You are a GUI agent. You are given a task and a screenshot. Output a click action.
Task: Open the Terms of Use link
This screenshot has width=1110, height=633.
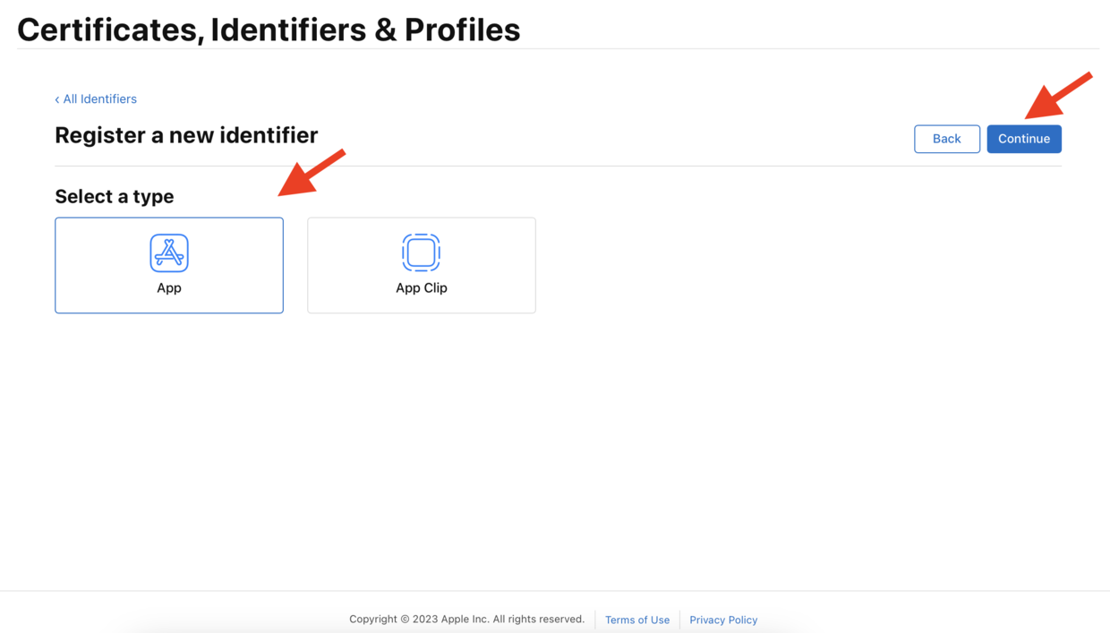[637, 620]
